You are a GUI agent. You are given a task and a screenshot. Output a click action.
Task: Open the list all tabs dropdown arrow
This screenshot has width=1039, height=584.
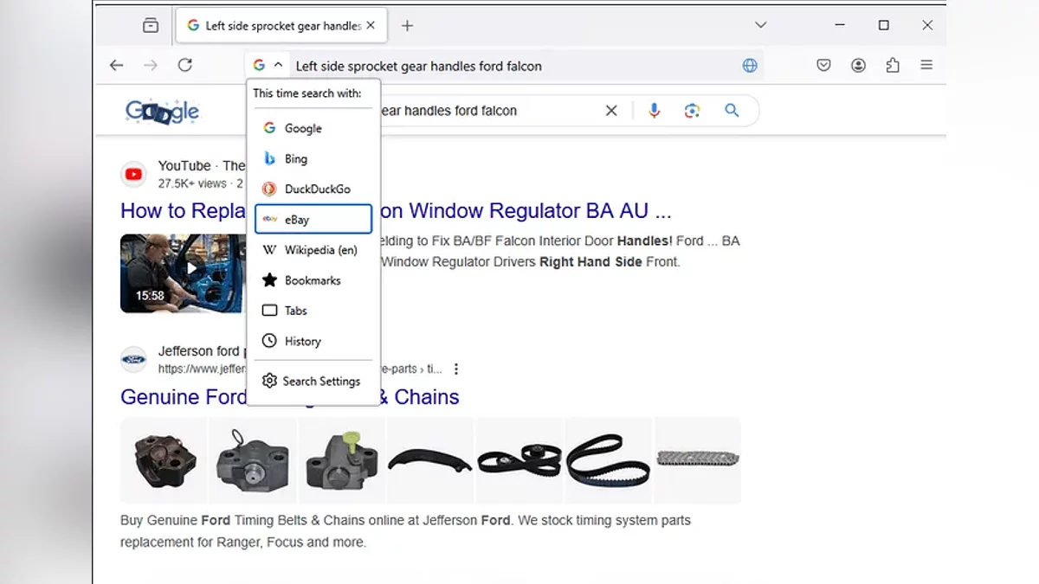click(x=760, y=25)
